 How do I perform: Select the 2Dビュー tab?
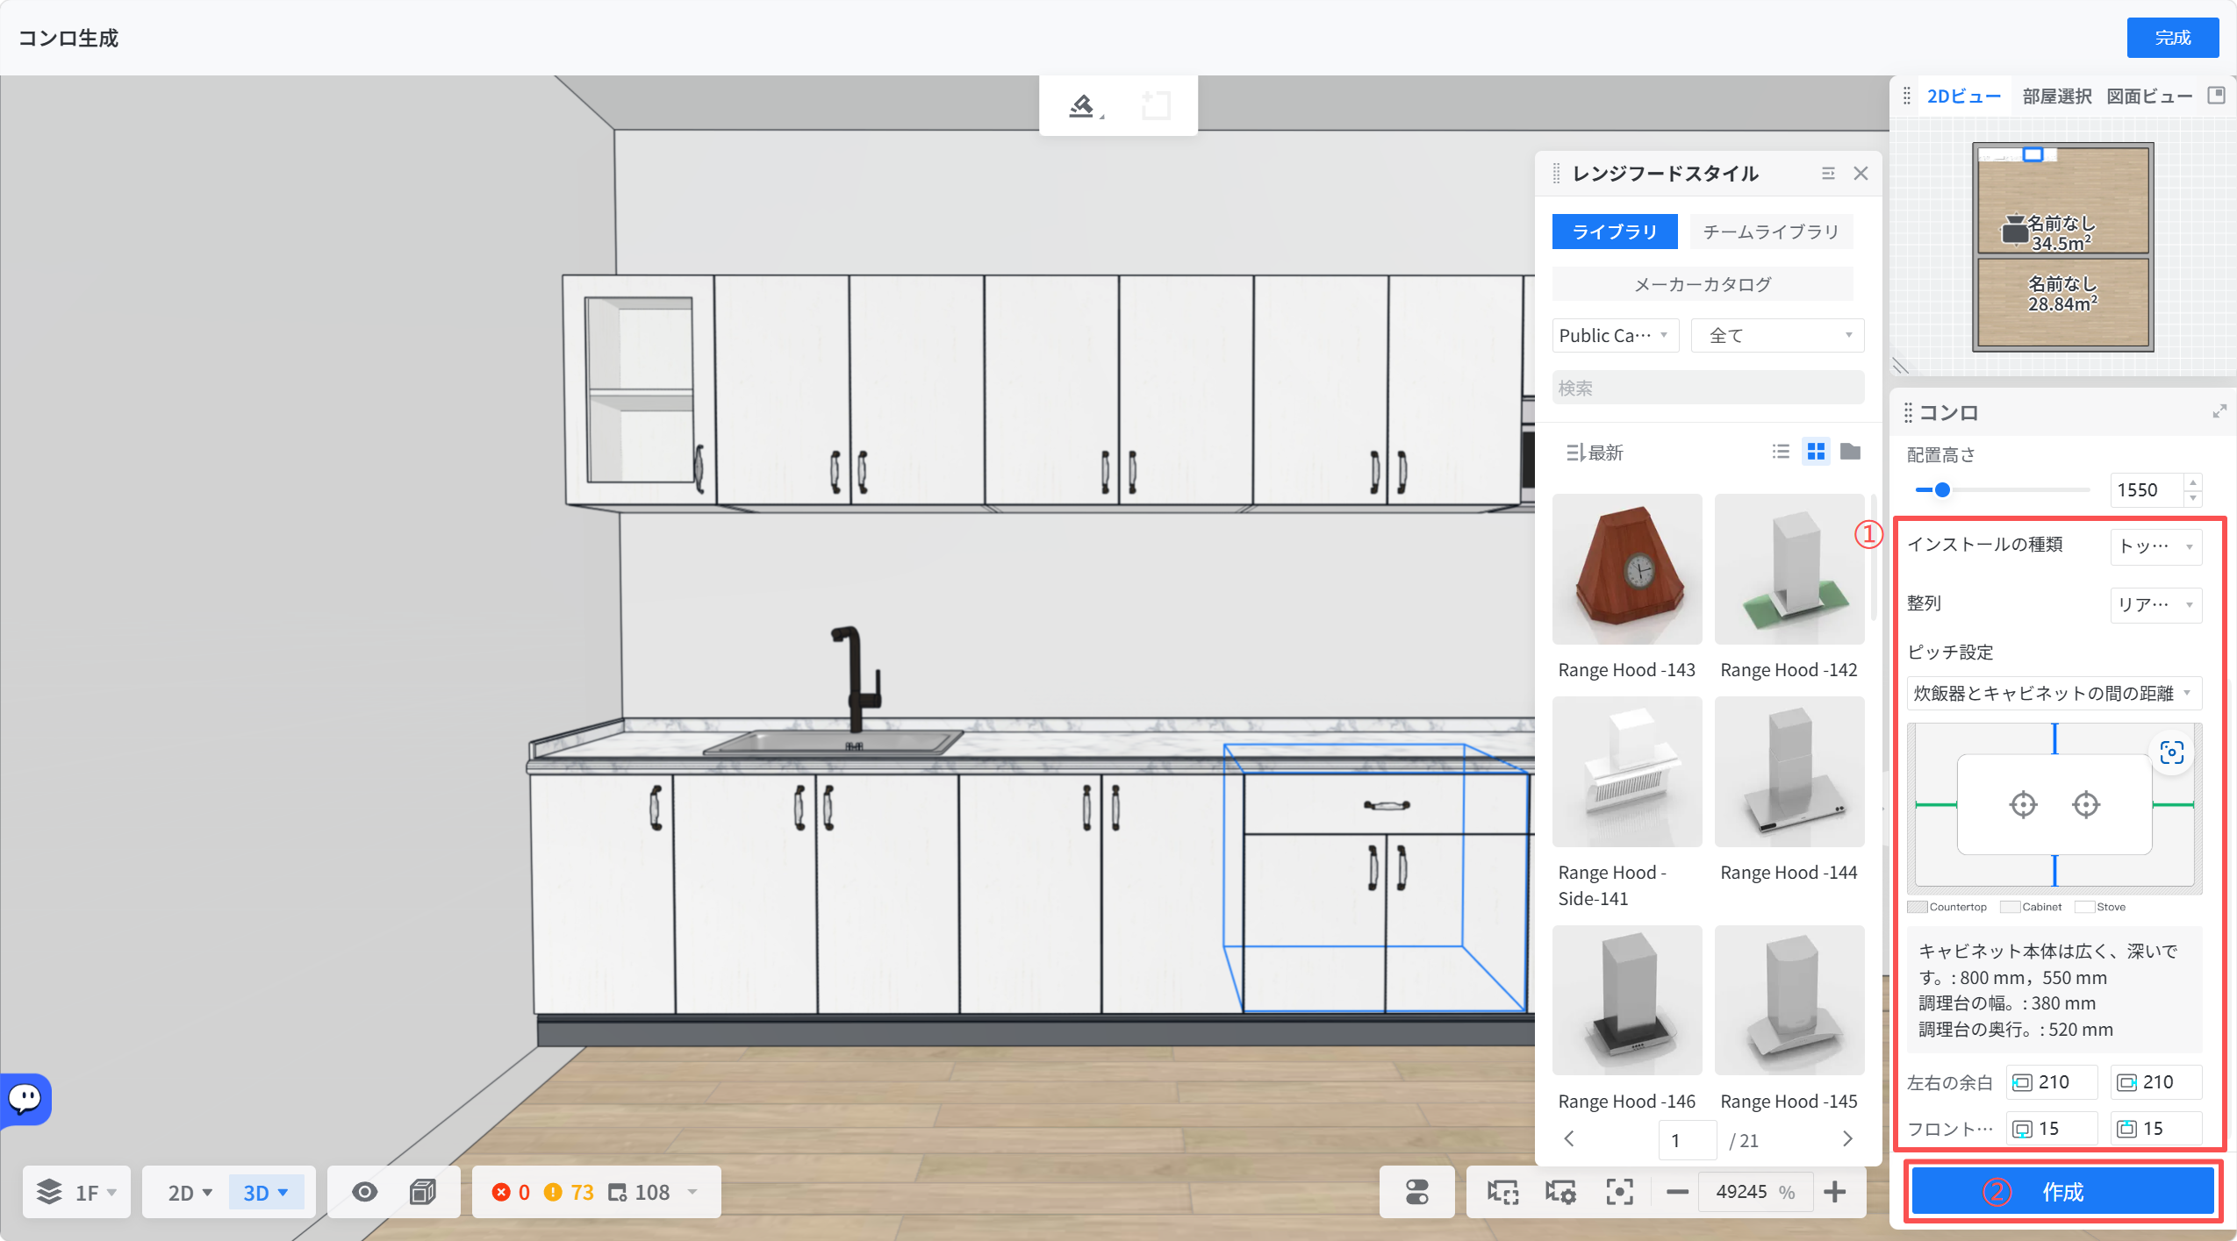click(1964, 96)
